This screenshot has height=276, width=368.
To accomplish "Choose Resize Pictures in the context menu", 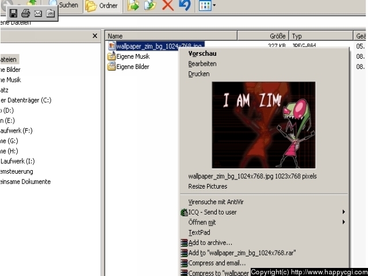I will click(x=208, y=186).
